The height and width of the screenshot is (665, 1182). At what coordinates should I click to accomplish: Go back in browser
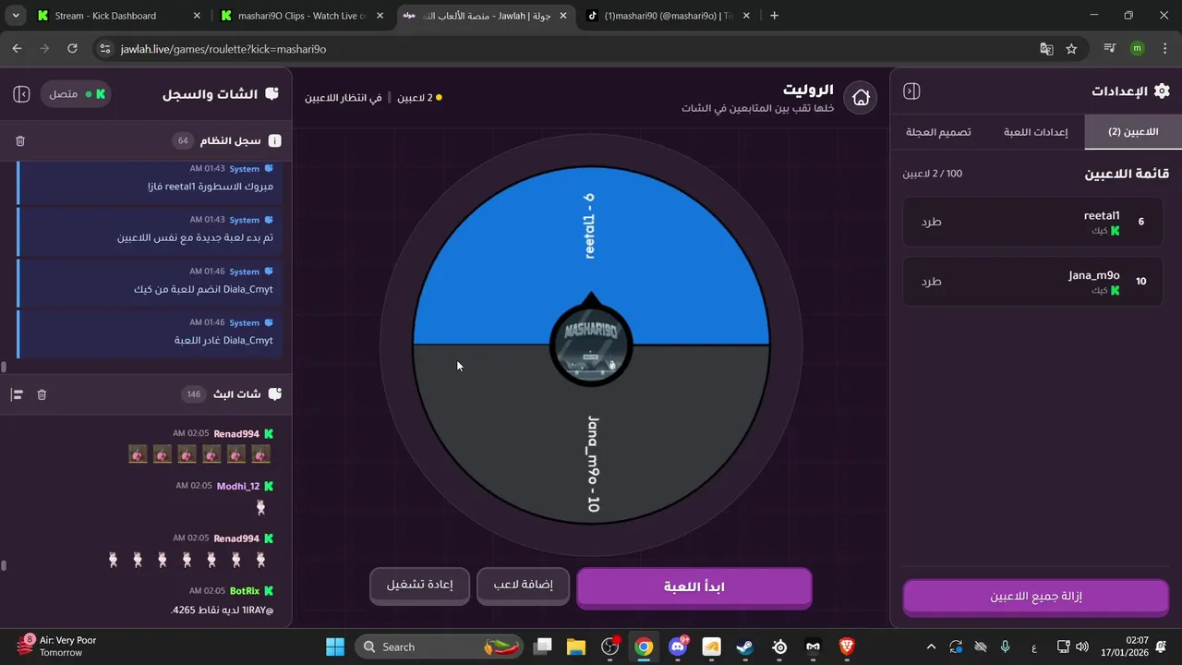tap(17, 49)
